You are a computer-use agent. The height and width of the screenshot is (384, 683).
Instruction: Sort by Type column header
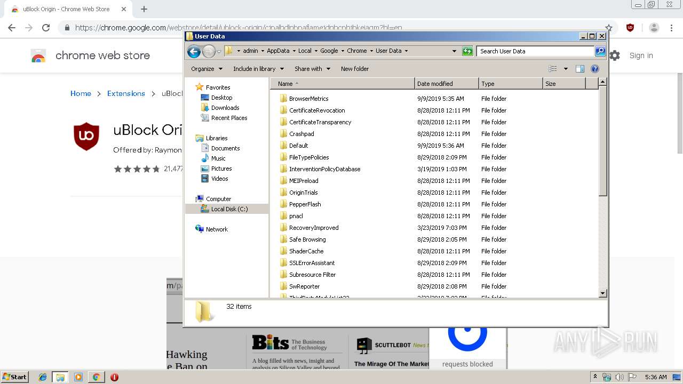pyautogui.click(x=511, y=84)
